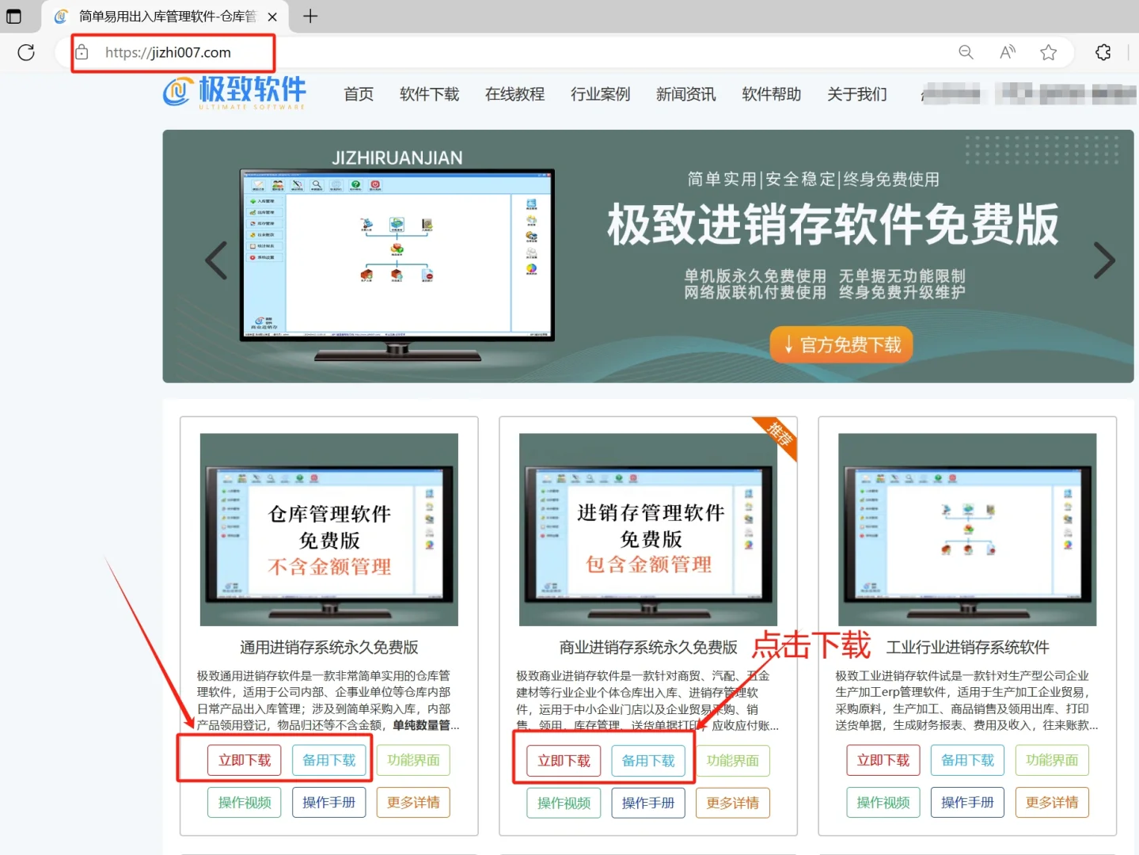This screenshot has width=1139, height=855.
Task: Open a new tab with the plus icon
Action: 310,16
